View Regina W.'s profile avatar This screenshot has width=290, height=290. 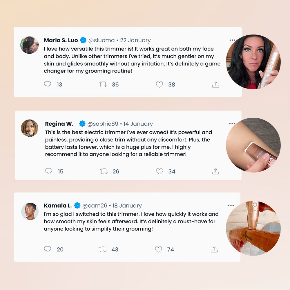[x=30, y=128]
